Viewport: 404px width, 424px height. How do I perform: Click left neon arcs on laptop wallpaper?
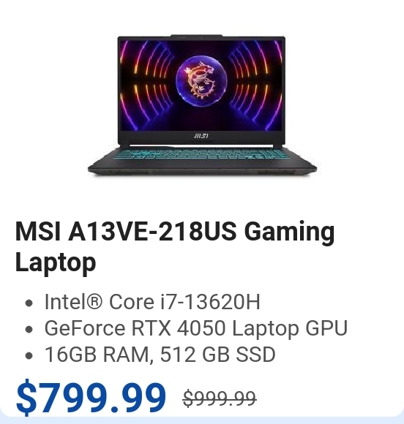pyautogui.click(x=146, y=86)
